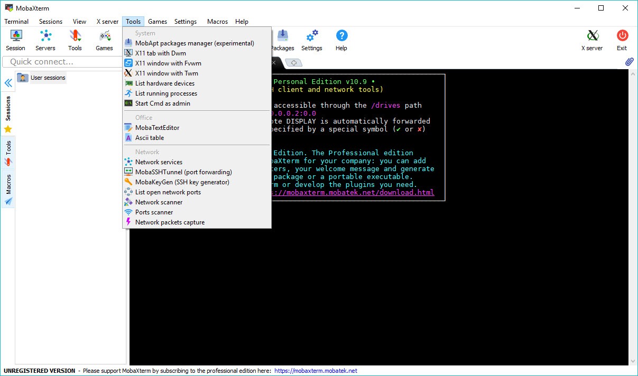
Task: Launch the Ports scanner
Action: (x=197, y=212)
